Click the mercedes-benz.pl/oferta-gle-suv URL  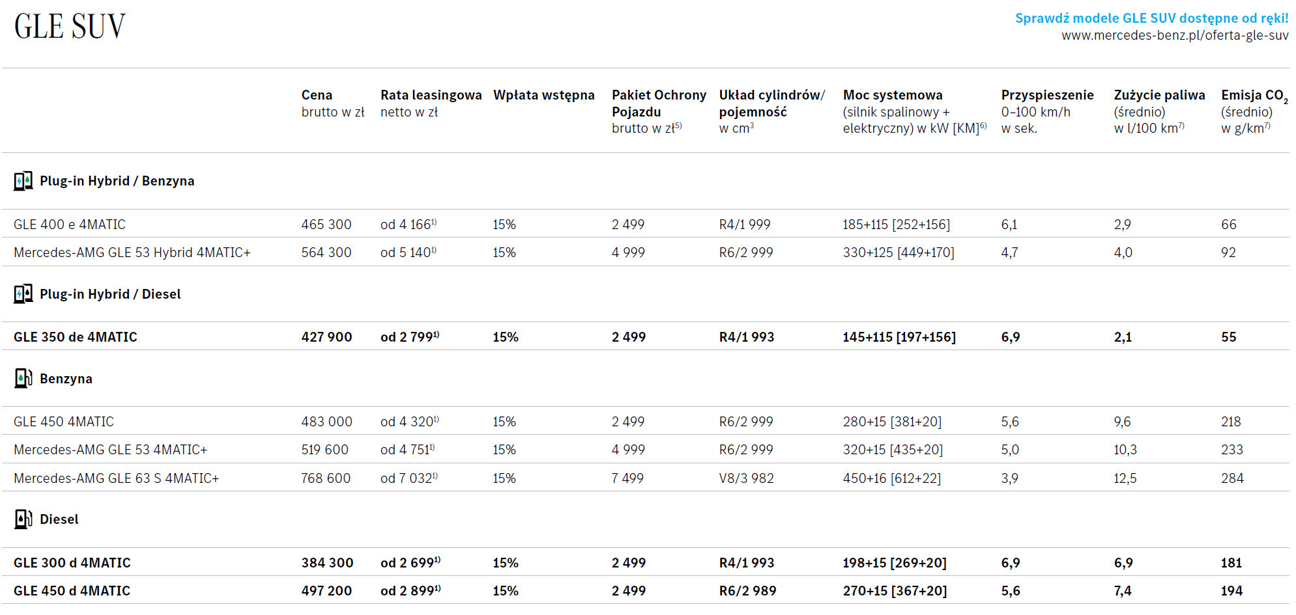1174,36
